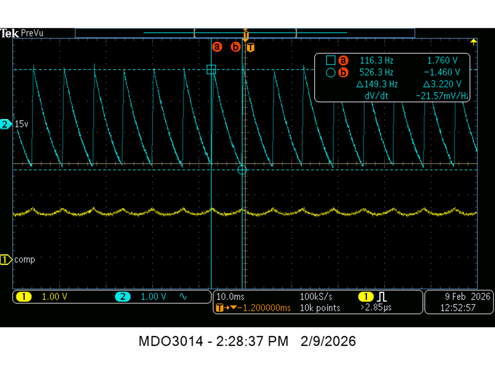The height and width of the screenshot is (374, 495).
Task: Click the orange cursor 'b' marker
Action: [236, 47]
